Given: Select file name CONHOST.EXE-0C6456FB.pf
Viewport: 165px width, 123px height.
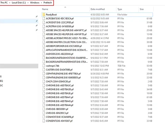Looking at the screenshot, I should [x=60, y=117].
